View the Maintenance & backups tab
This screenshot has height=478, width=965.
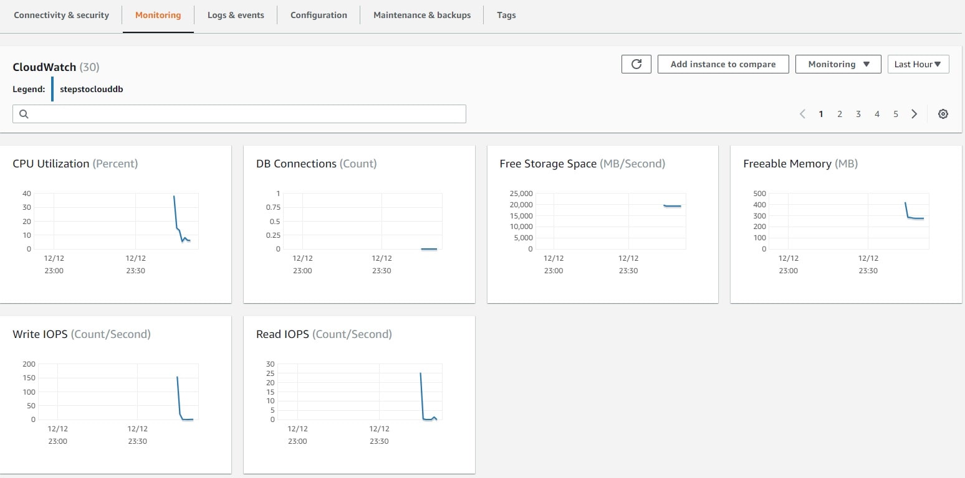(422, 15)
